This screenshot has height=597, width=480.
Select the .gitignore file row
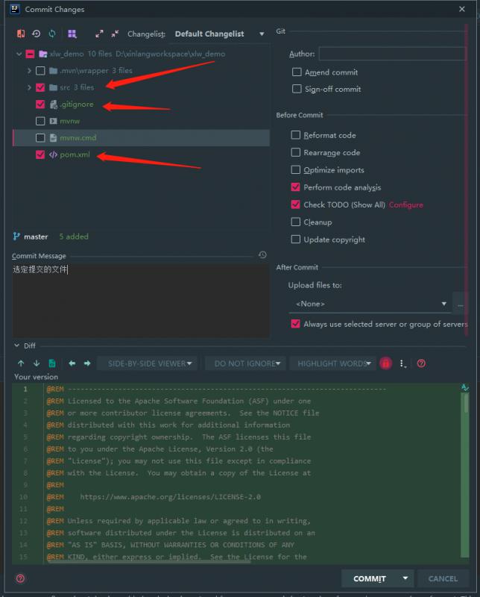pos(141,104)
